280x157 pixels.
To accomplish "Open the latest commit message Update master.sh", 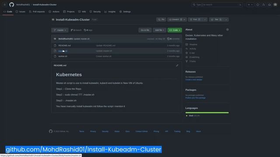I will [x=82, y=39].
